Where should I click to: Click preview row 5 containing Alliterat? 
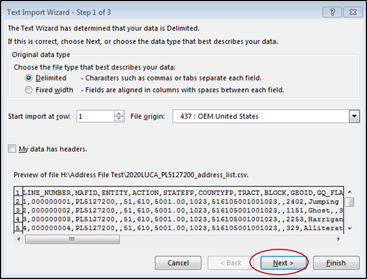(x=183, y=228)
